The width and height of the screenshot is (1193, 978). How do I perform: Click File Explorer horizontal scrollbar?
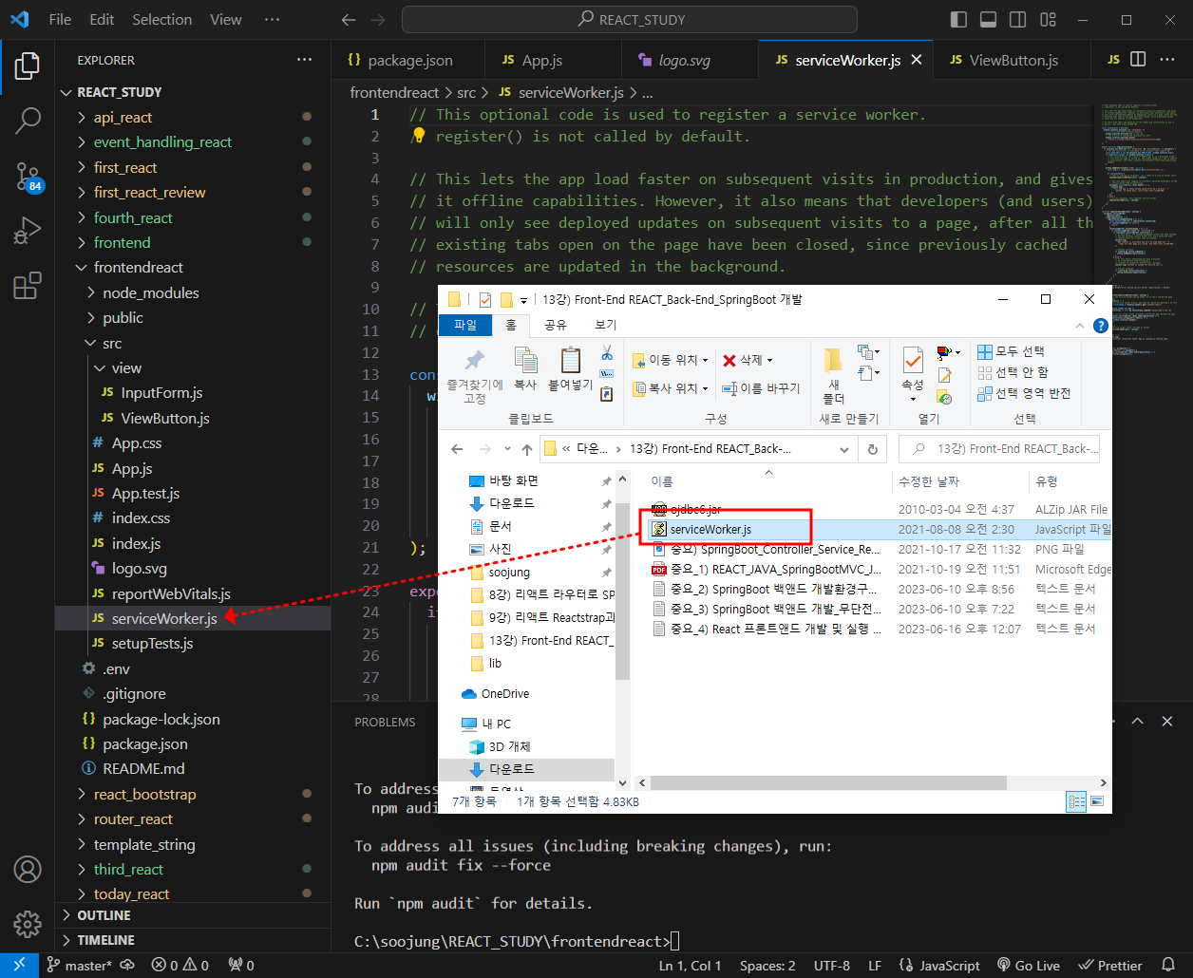[x=827, y=783]
